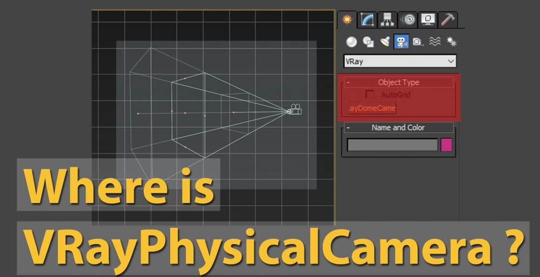540x277 pixels.
Task: Select the Cameras category icon
Action: pyautogui.click(x=401, y=42)
